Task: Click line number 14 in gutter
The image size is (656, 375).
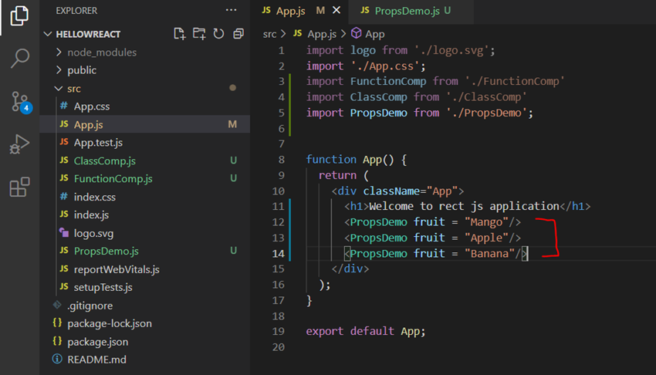Action: 278,254
